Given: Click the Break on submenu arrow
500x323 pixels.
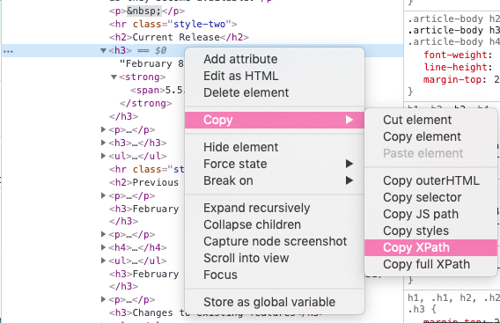Looking at the screenshot, I should coord(349,180).
